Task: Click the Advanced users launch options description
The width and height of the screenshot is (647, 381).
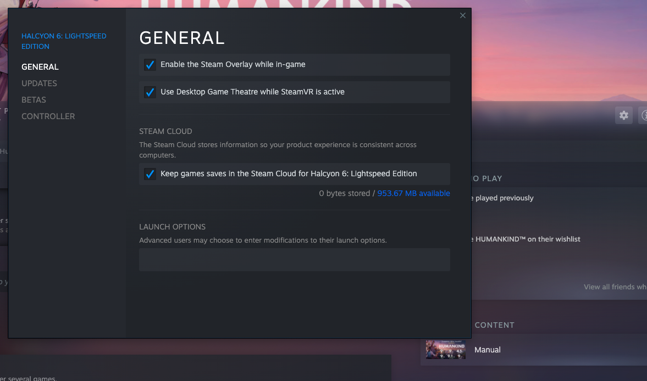Action: [x=263, y=240]
